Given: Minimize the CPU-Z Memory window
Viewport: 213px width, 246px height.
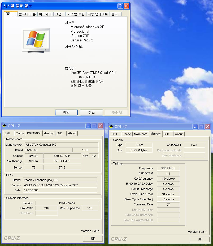Looking at the screenshot, I should (195, 127).
